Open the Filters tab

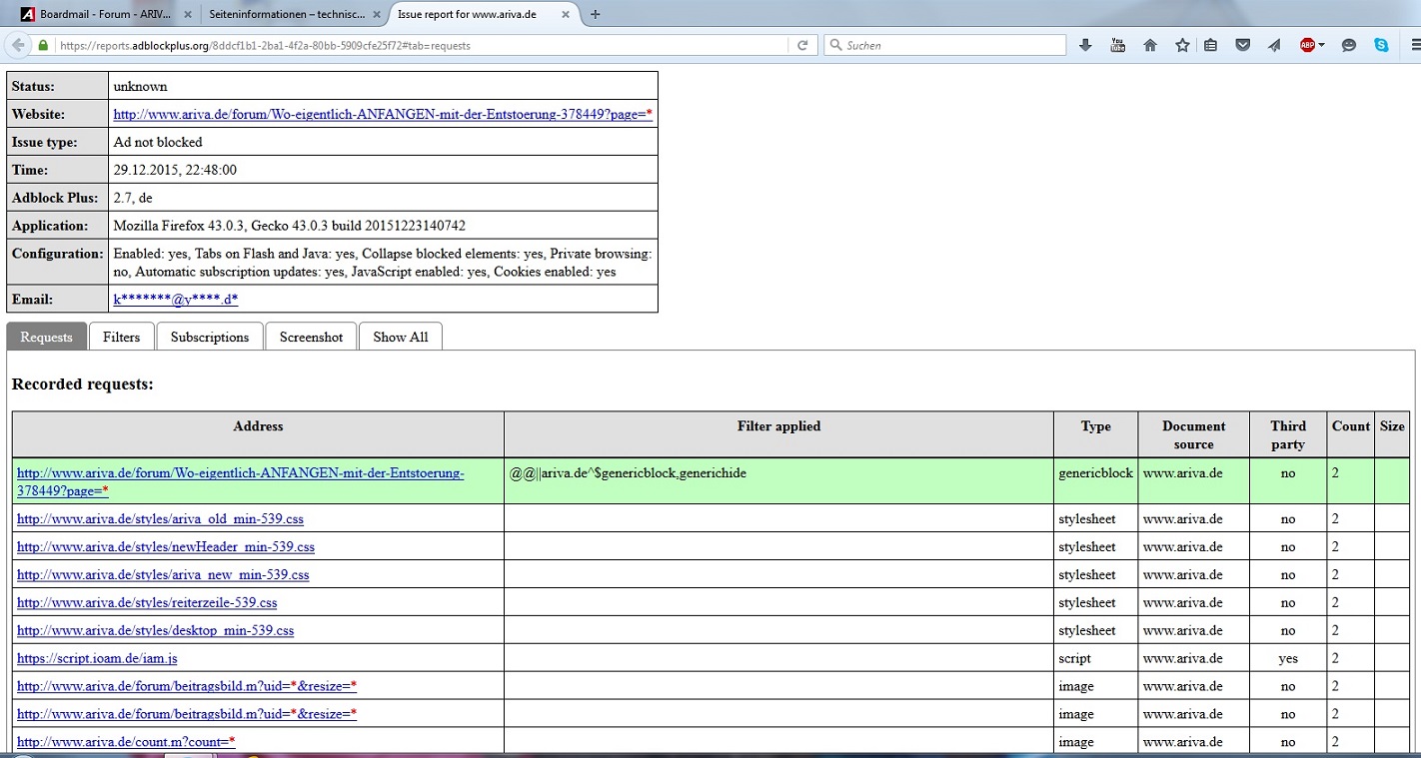point(121,337)
